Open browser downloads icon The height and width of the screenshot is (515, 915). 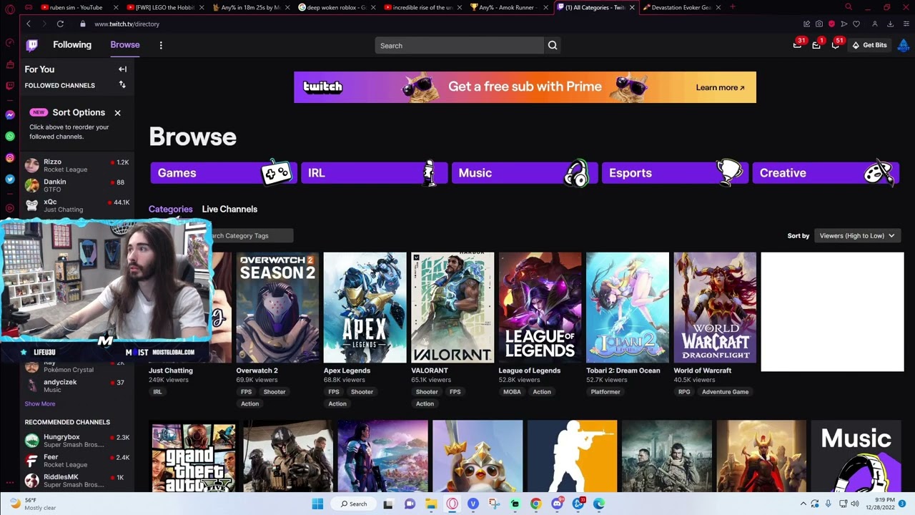point(890,24)
